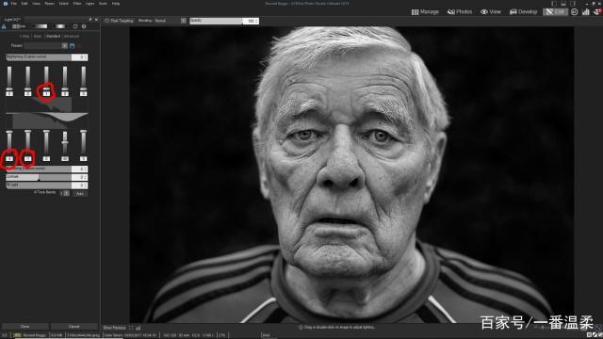Click the linear gradient tool icon

(x=41, y=26)
